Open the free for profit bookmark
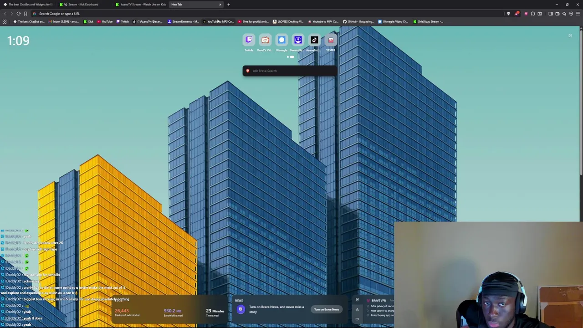583x328 pixels. coord(253,21)
